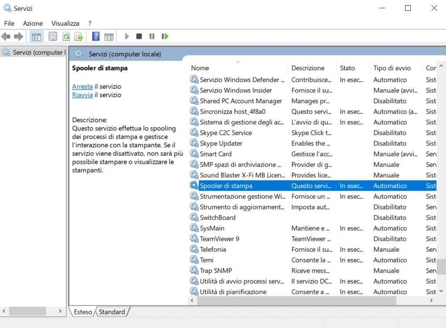Click the Restart service green icon
The width and height of the screenshot is (446, 328).
[165, 37]
